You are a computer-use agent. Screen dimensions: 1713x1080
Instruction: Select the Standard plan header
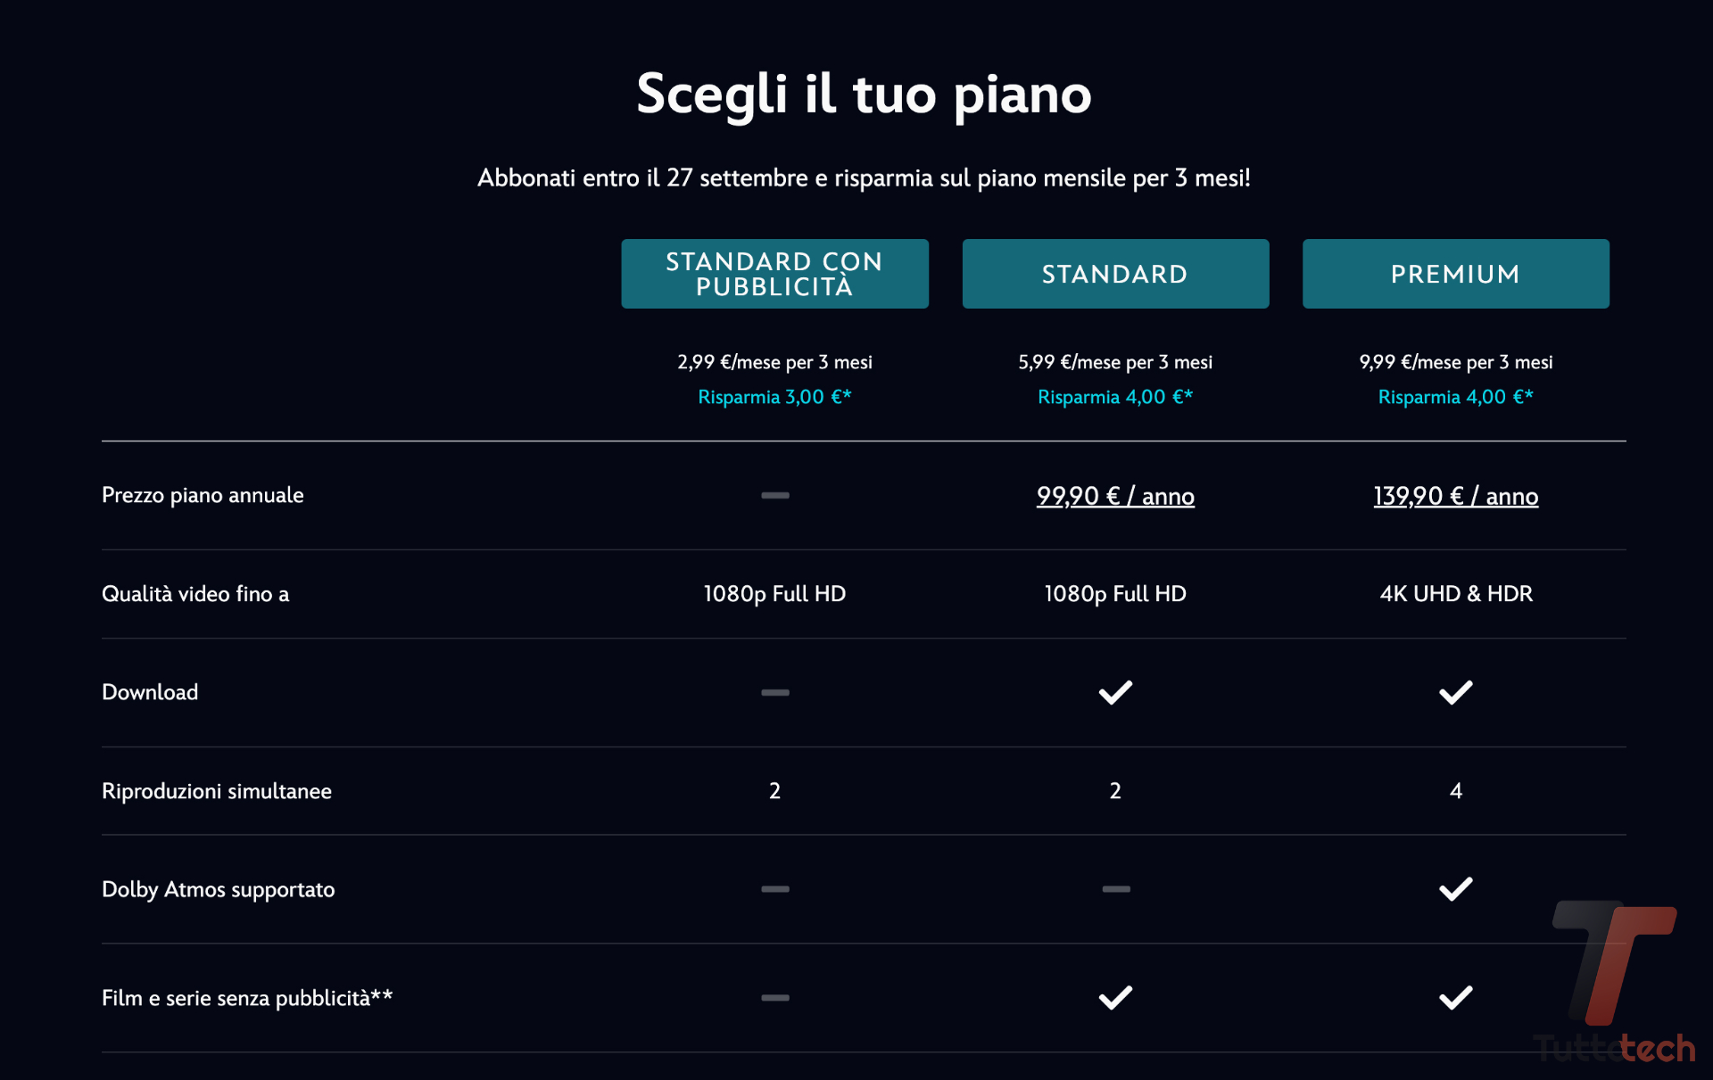pos(1115,274)
